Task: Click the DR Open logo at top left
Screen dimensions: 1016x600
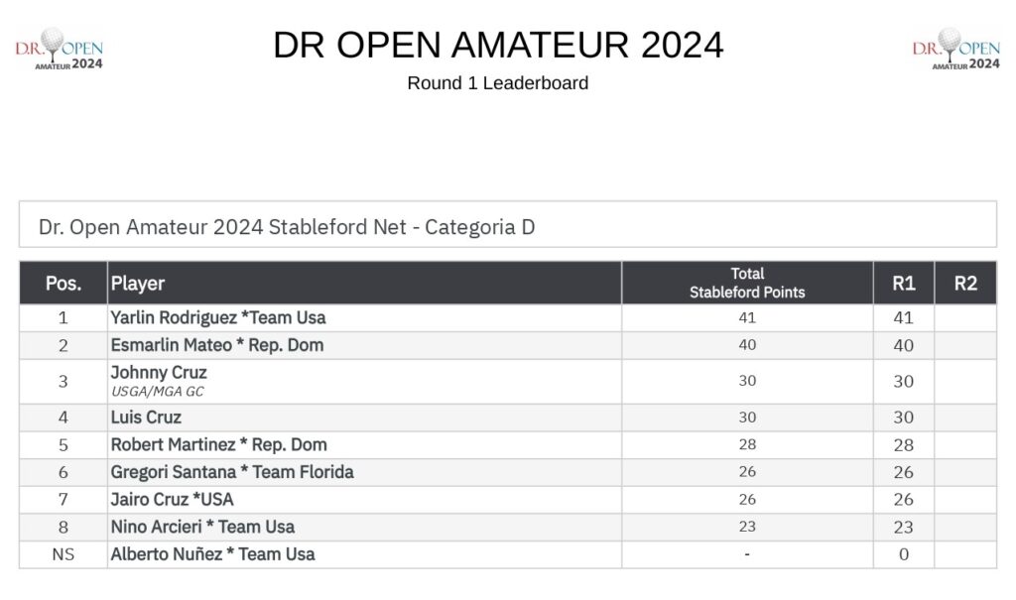Action: pyautogui.click(x=59, y=49)
